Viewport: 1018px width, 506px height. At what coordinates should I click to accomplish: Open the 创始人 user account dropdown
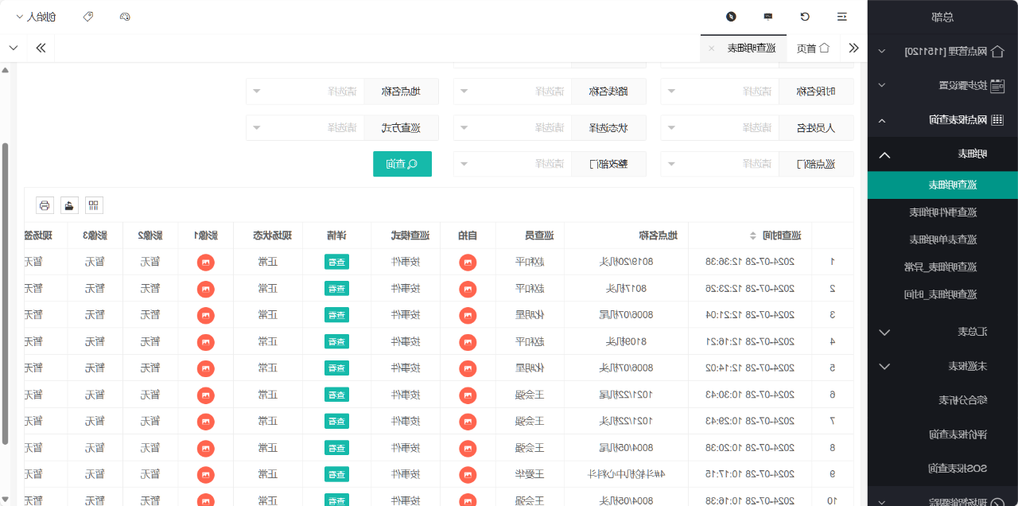click(x=35, y=16)
